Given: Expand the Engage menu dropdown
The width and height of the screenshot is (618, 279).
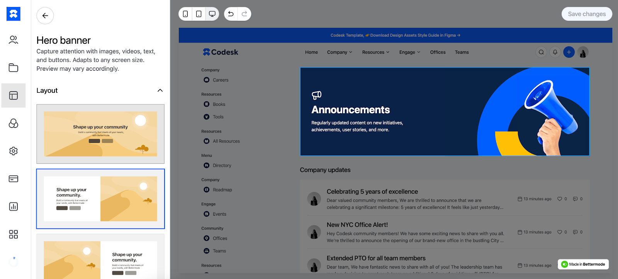Looking at the screenshot, I should pyautogui.click(x=410, y=52).
